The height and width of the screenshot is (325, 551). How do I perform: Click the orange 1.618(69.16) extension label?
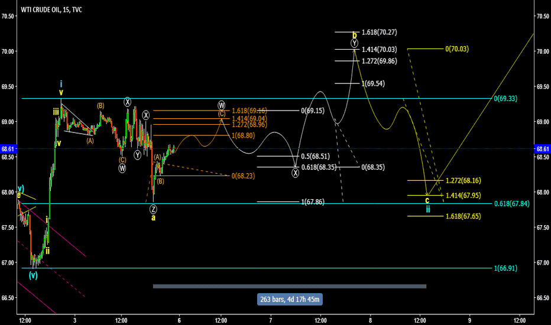(249, 111)
